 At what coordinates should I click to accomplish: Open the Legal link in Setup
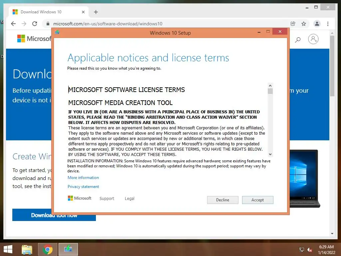[x=130, y=199]
